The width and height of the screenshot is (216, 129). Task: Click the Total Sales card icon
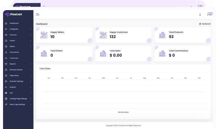103,54
